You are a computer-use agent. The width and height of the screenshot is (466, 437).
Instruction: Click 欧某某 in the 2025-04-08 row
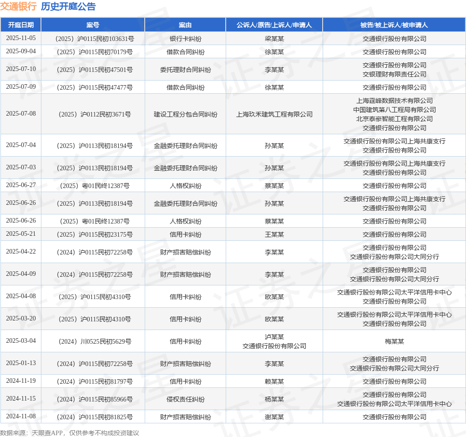pos(274,297)
